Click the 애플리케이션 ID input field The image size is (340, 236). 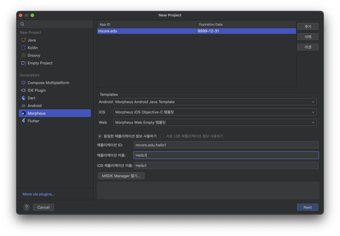[x=226, y=145]
